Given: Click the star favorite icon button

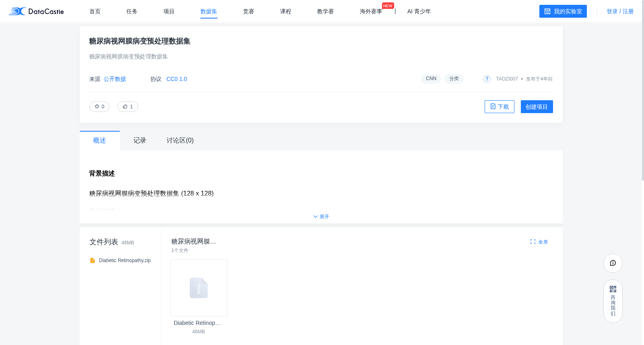Looking at the screenshot, I should (99, 107).
